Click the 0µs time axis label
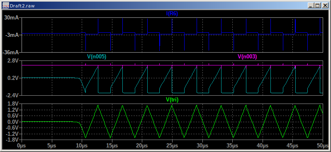 tap(22, 146)
